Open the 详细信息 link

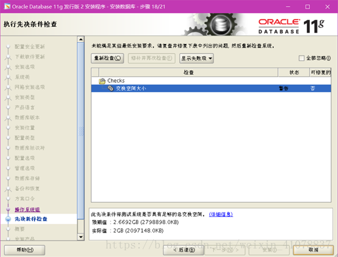(221, 214)
